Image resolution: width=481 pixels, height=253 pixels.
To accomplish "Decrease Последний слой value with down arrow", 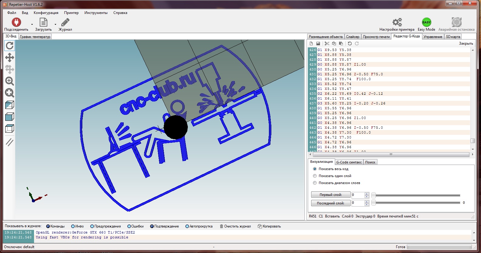I will click(367, 205).
